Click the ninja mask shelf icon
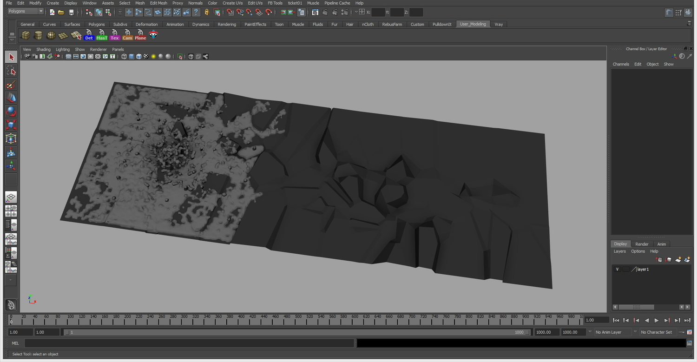Image resolution: width=697 pixels, height=362 pixels. [153, 35]
